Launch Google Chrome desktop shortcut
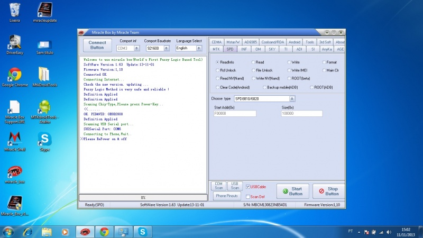Viewport: 423px width, 238px height. (15, 77)
